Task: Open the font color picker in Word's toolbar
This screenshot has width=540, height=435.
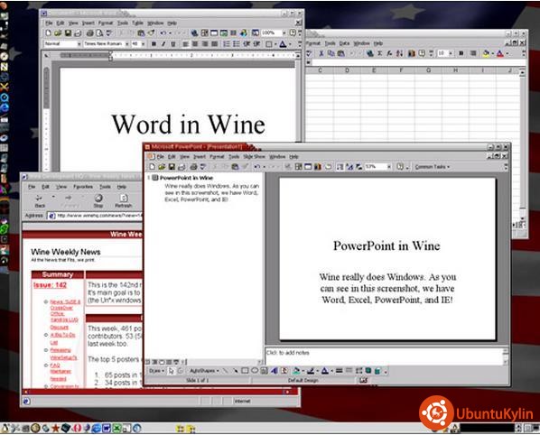Action: coord(290,44)
